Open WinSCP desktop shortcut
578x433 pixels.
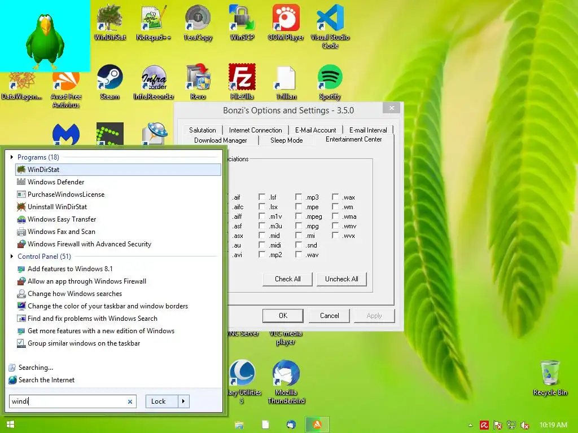[242, 22]
